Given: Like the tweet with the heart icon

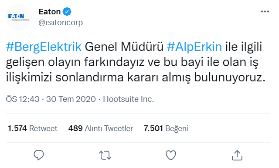Looking at the screenshot, I should 171,155.
